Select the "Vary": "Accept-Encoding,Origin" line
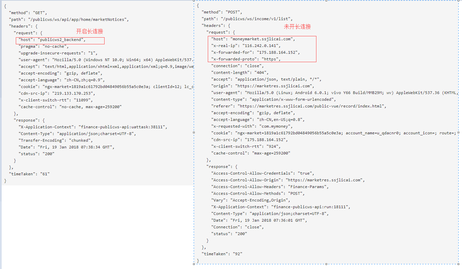 tap(251, 200)
